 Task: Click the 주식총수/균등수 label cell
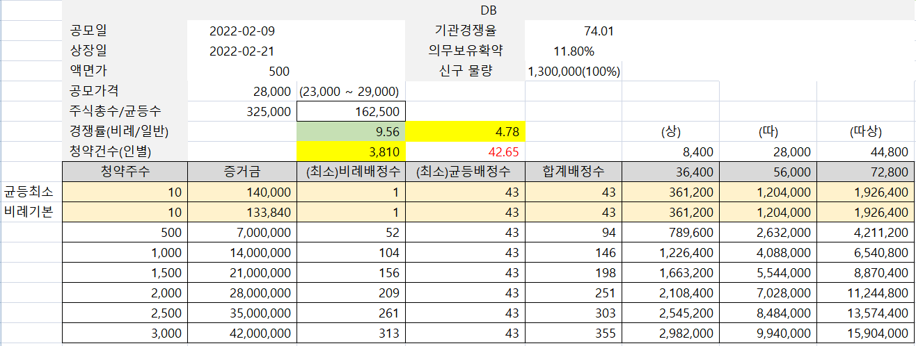125,111
